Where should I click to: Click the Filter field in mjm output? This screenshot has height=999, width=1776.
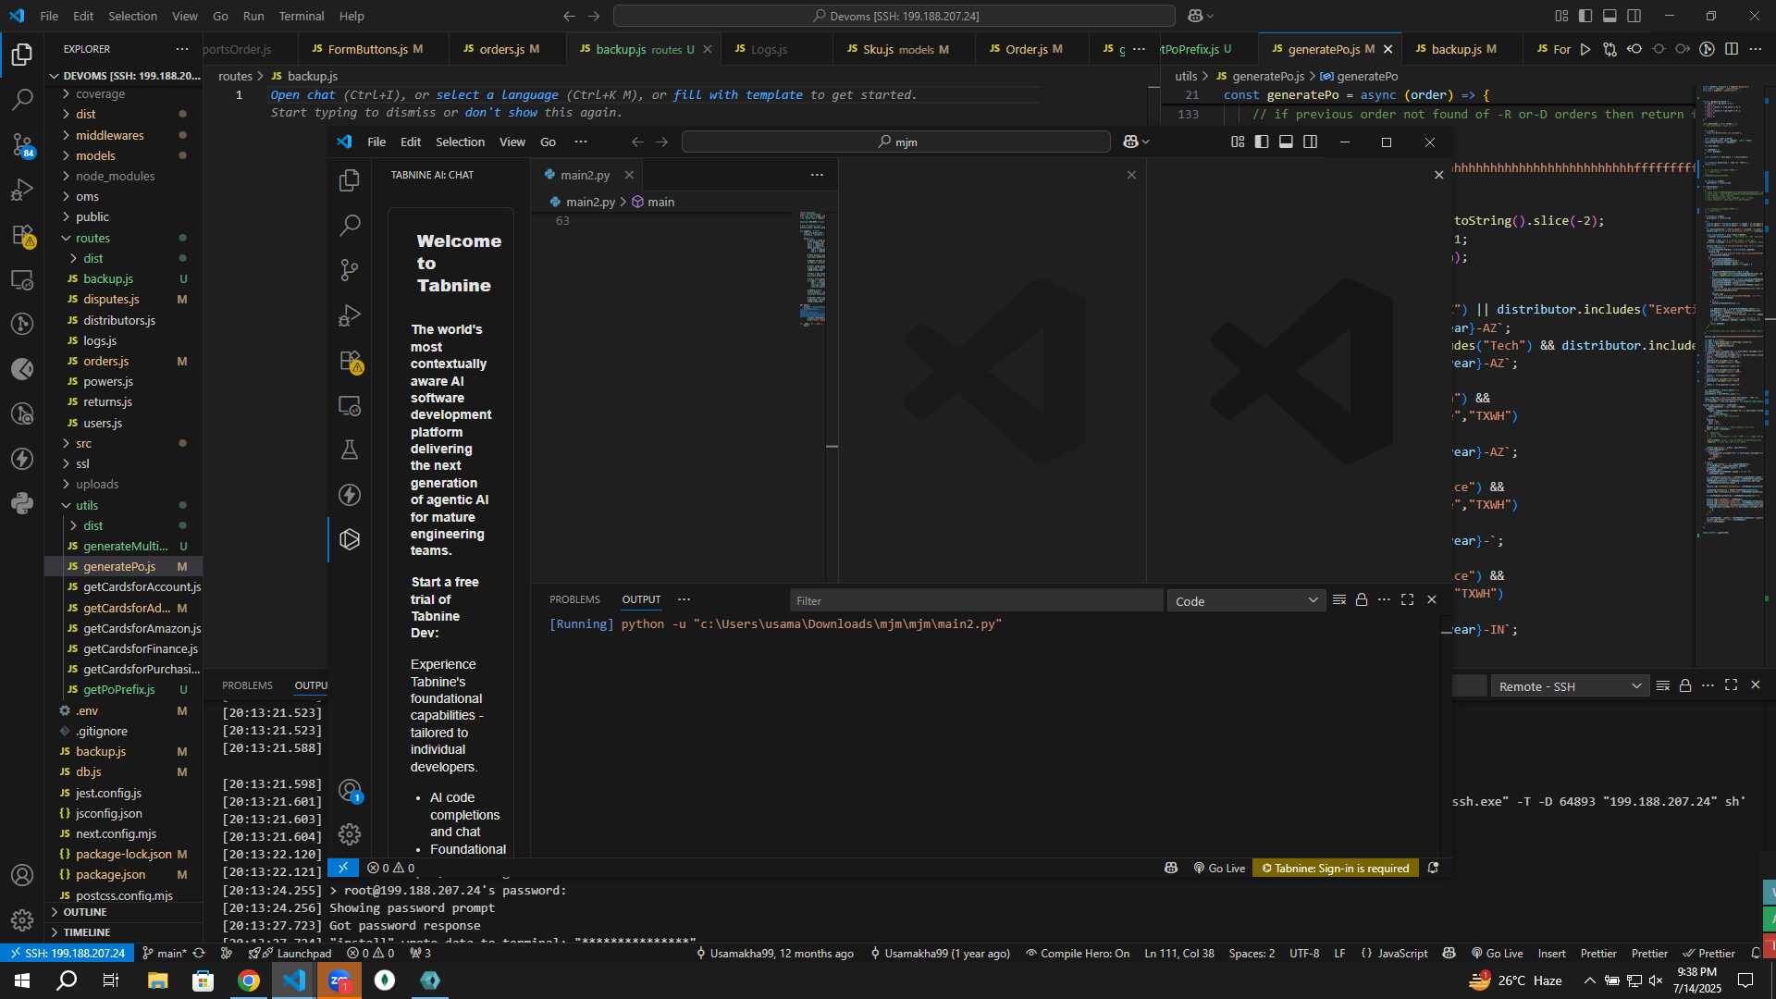pos(976,601)
